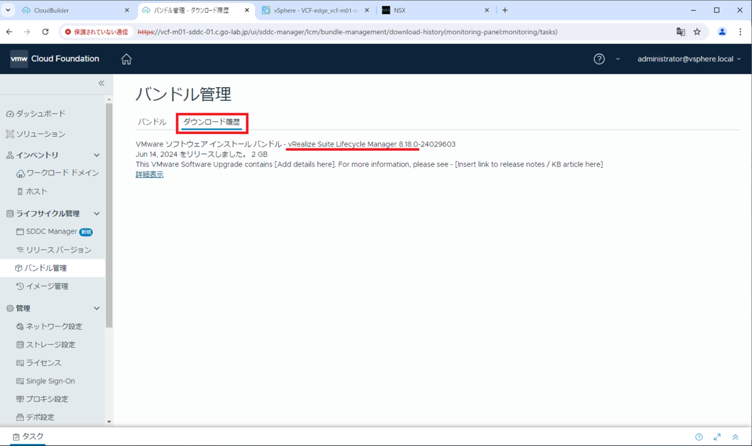
Task: Open プロキシ設定 page
Action: [43, 399]
